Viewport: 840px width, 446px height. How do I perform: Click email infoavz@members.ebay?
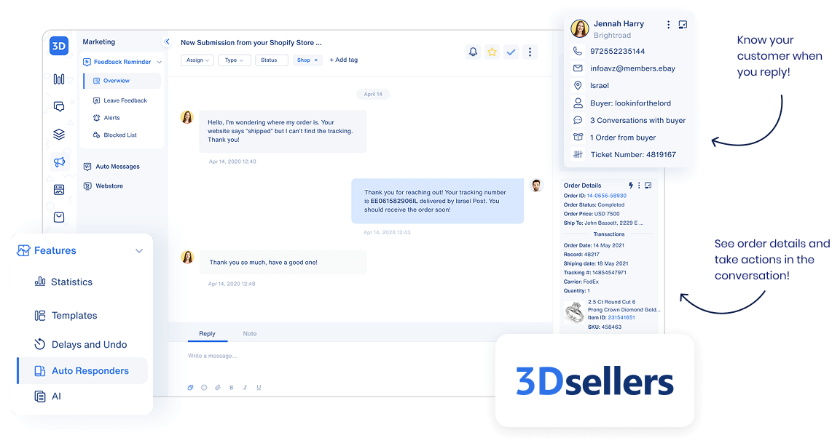click(632, 68)
